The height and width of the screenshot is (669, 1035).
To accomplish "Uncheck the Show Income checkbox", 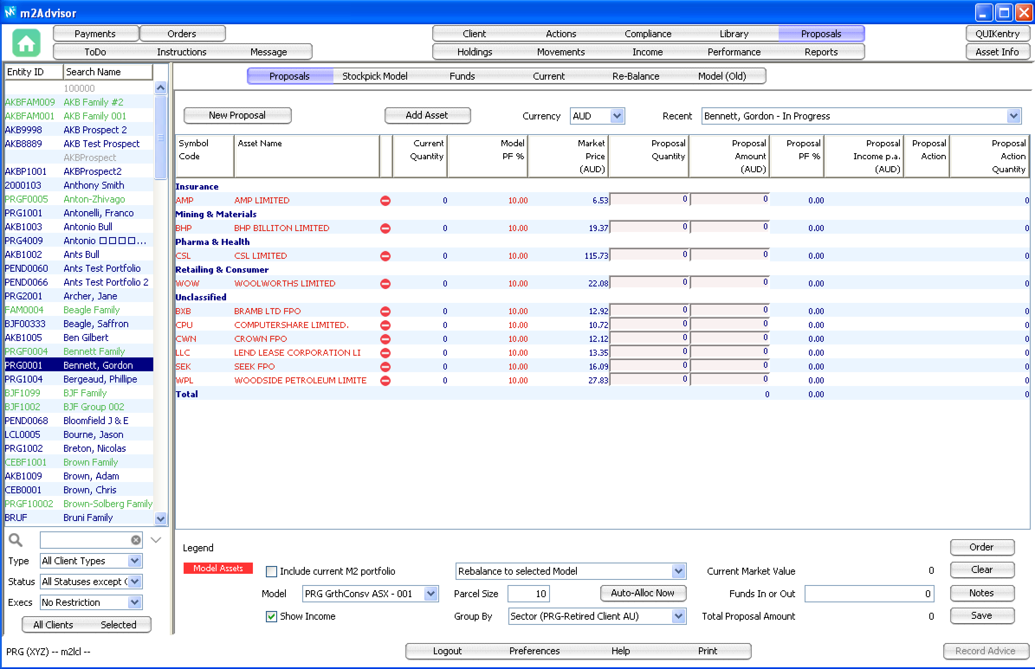I will pos(271,617).
